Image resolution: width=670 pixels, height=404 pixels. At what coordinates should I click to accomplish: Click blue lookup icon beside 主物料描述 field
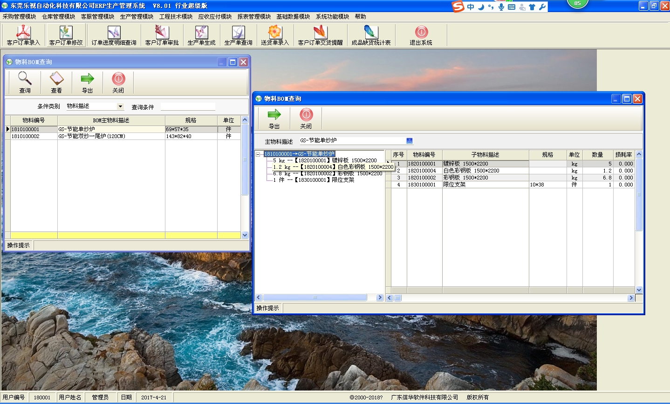tap(410, 141)
